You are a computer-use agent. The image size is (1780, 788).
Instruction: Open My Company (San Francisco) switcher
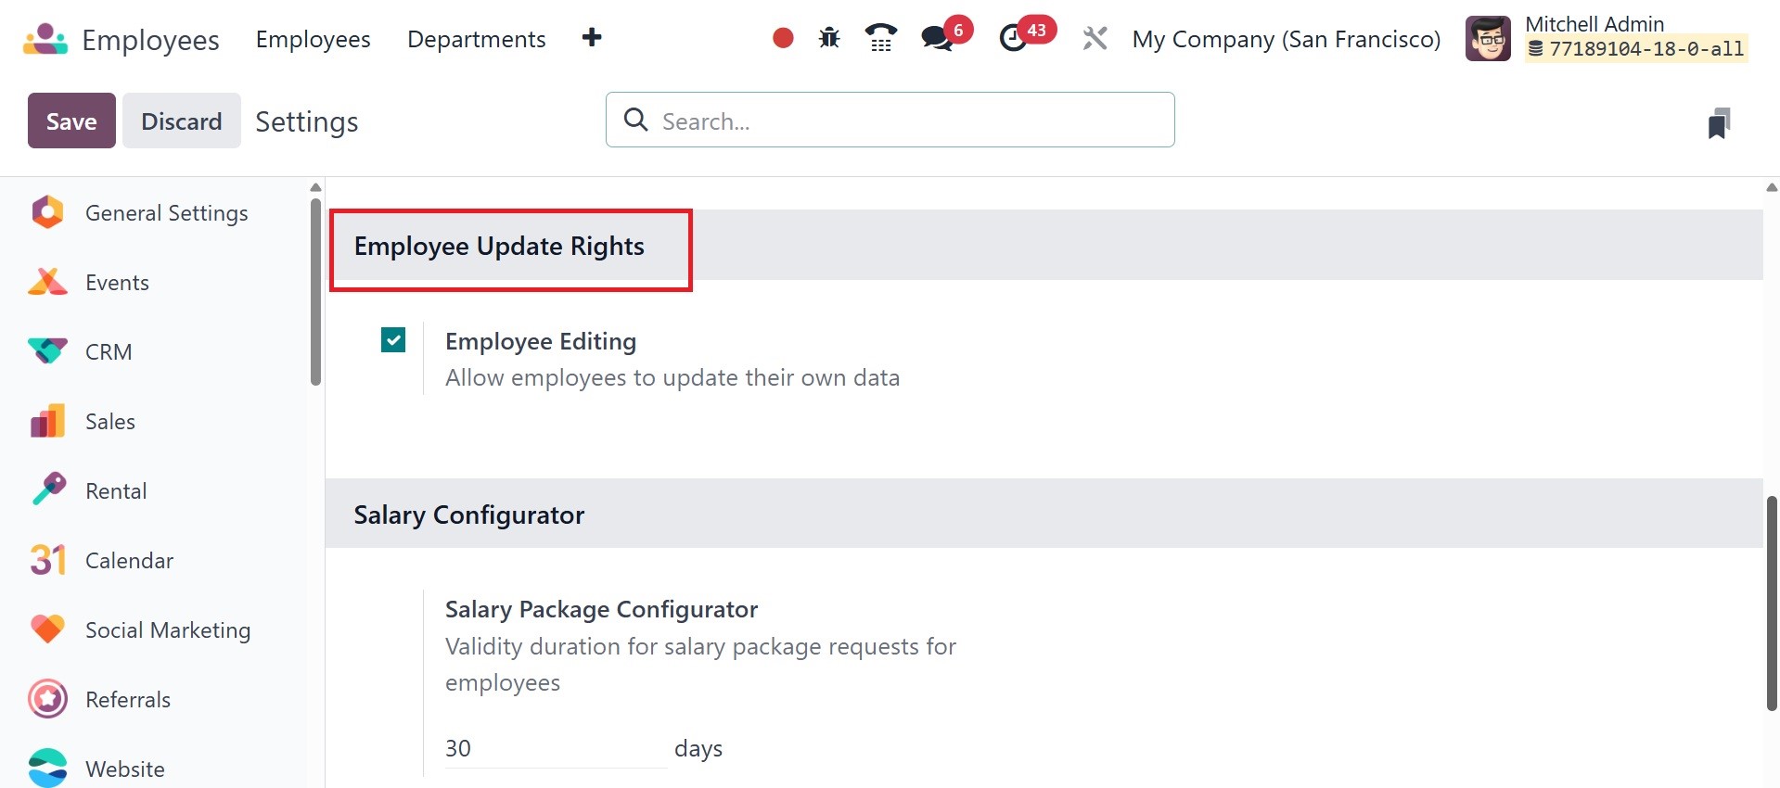point(1286,39)
